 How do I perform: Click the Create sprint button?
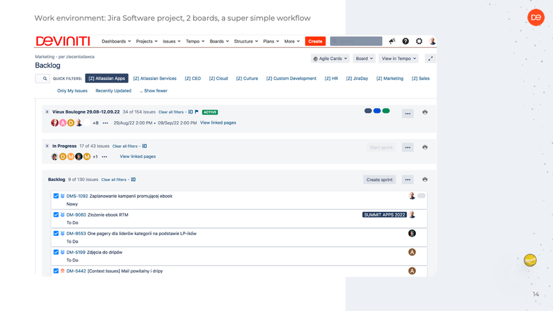click(379, 179)
